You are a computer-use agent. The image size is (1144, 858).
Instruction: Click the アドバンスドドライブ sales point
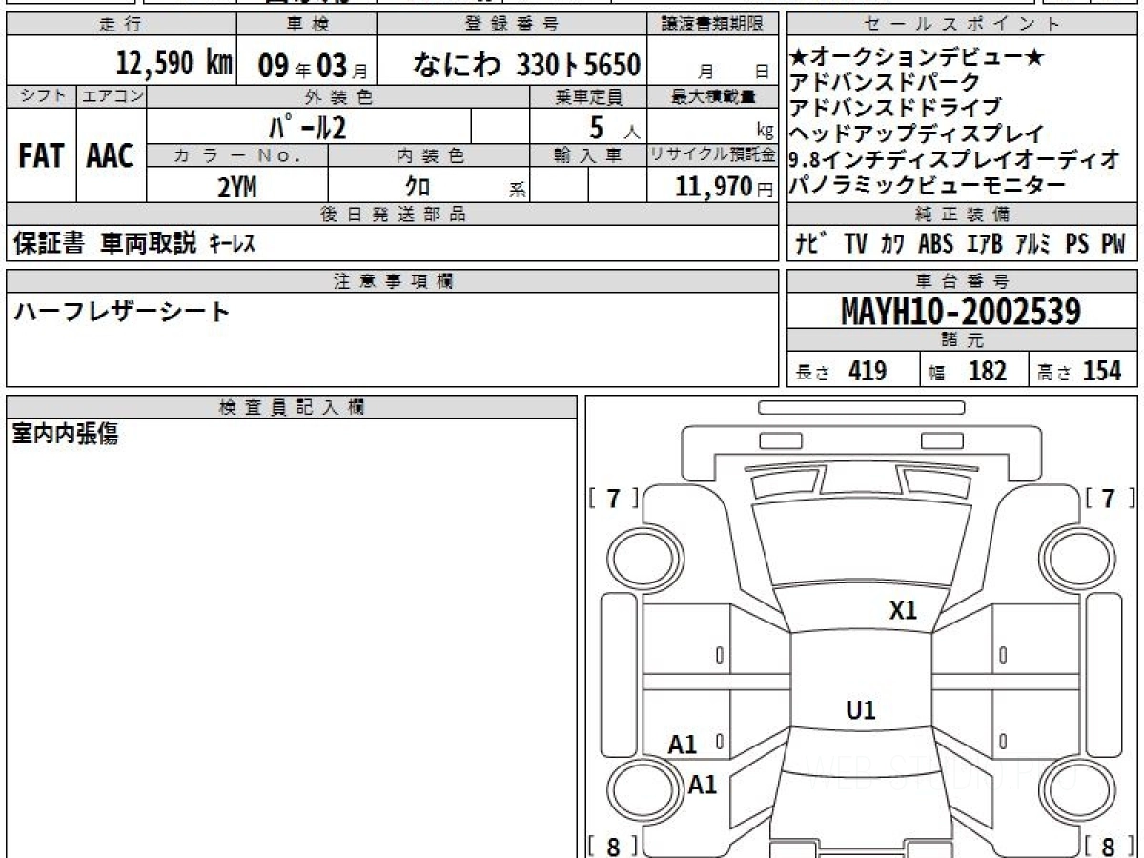click(x=896, y=108)
